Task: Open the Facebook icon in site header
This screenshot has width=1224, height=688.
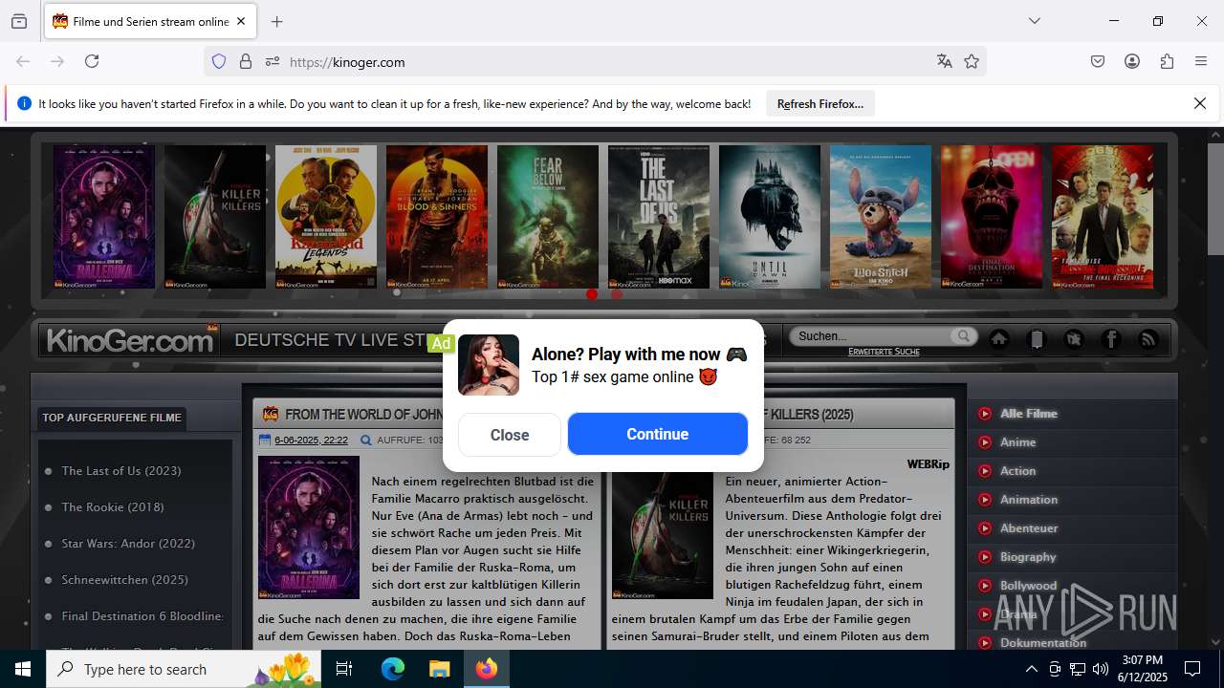Action: (x=1111, y=339)
